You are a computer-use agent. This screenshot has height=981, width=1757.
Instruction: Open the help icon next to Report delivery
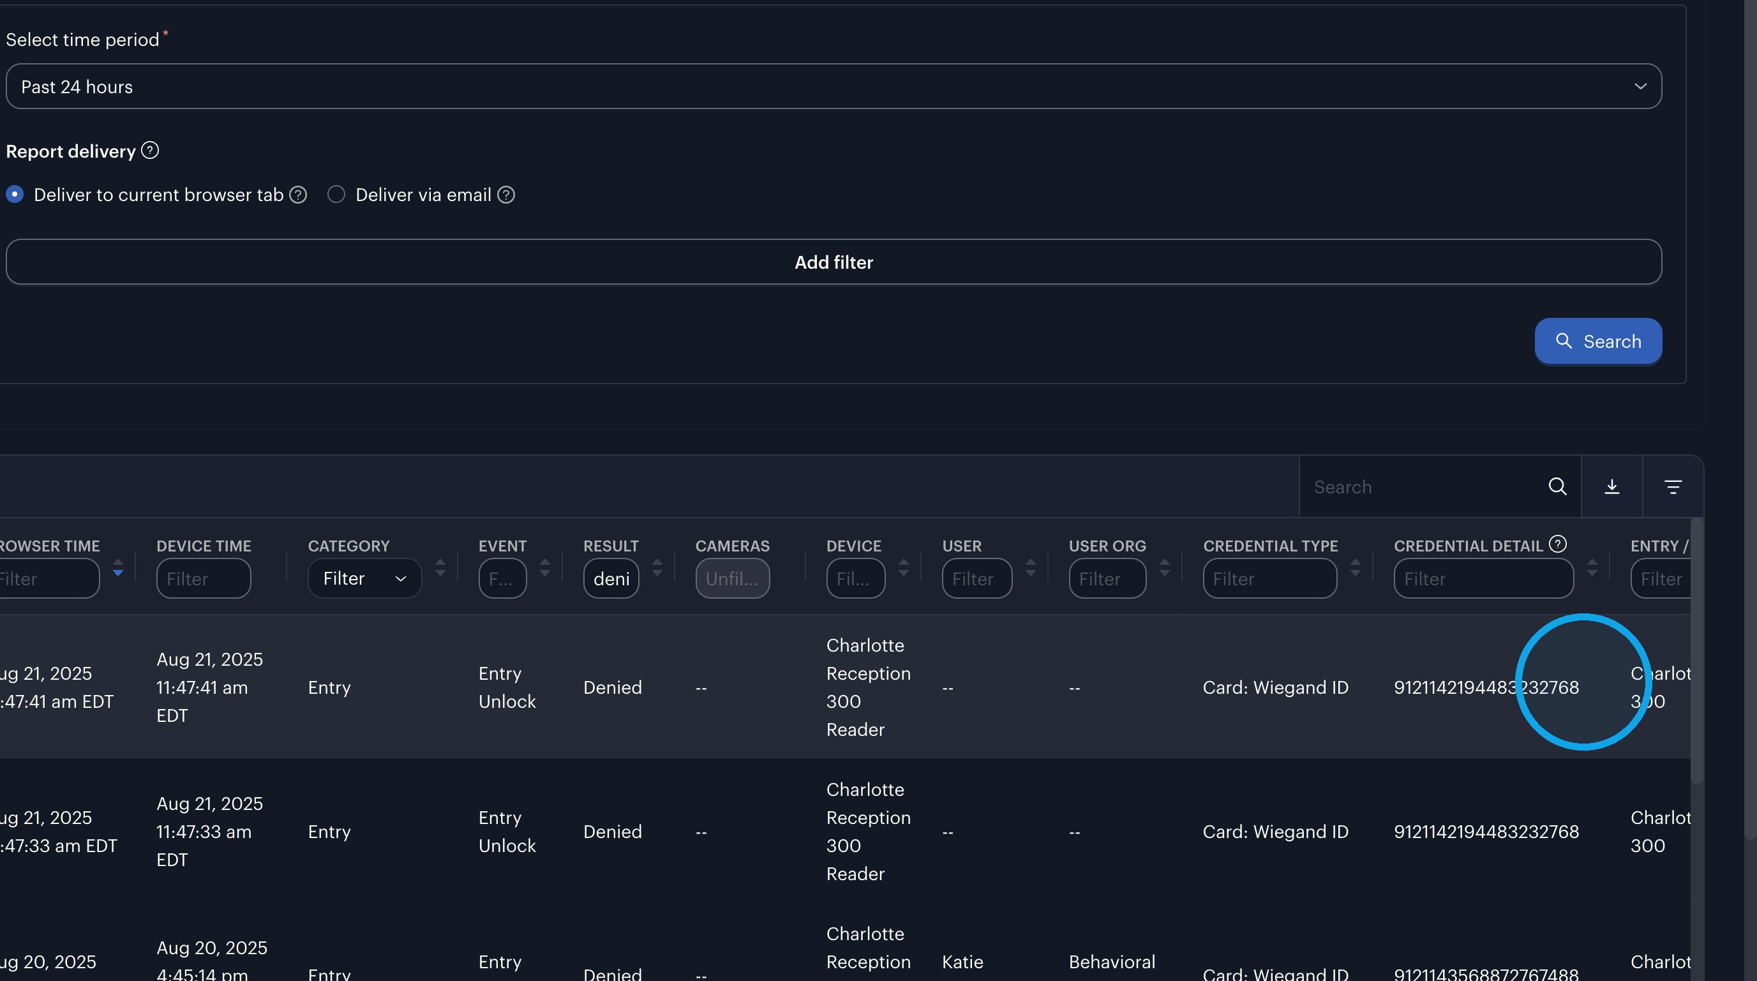point(150,150)
